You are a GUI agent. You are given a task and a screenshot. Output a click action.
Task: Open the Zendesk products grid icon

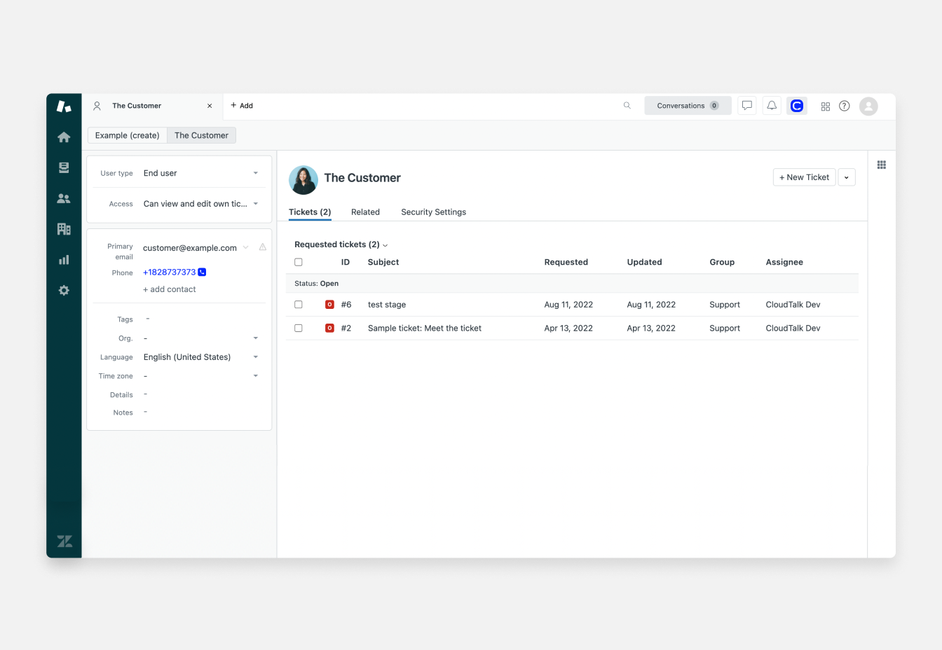click(825, 105)
